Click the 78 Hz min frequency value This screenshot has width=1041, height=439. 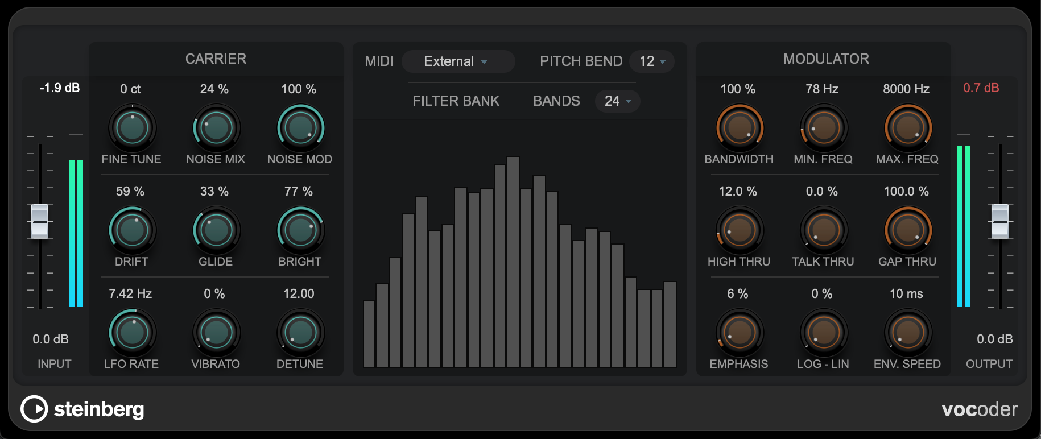coord(822,89)
